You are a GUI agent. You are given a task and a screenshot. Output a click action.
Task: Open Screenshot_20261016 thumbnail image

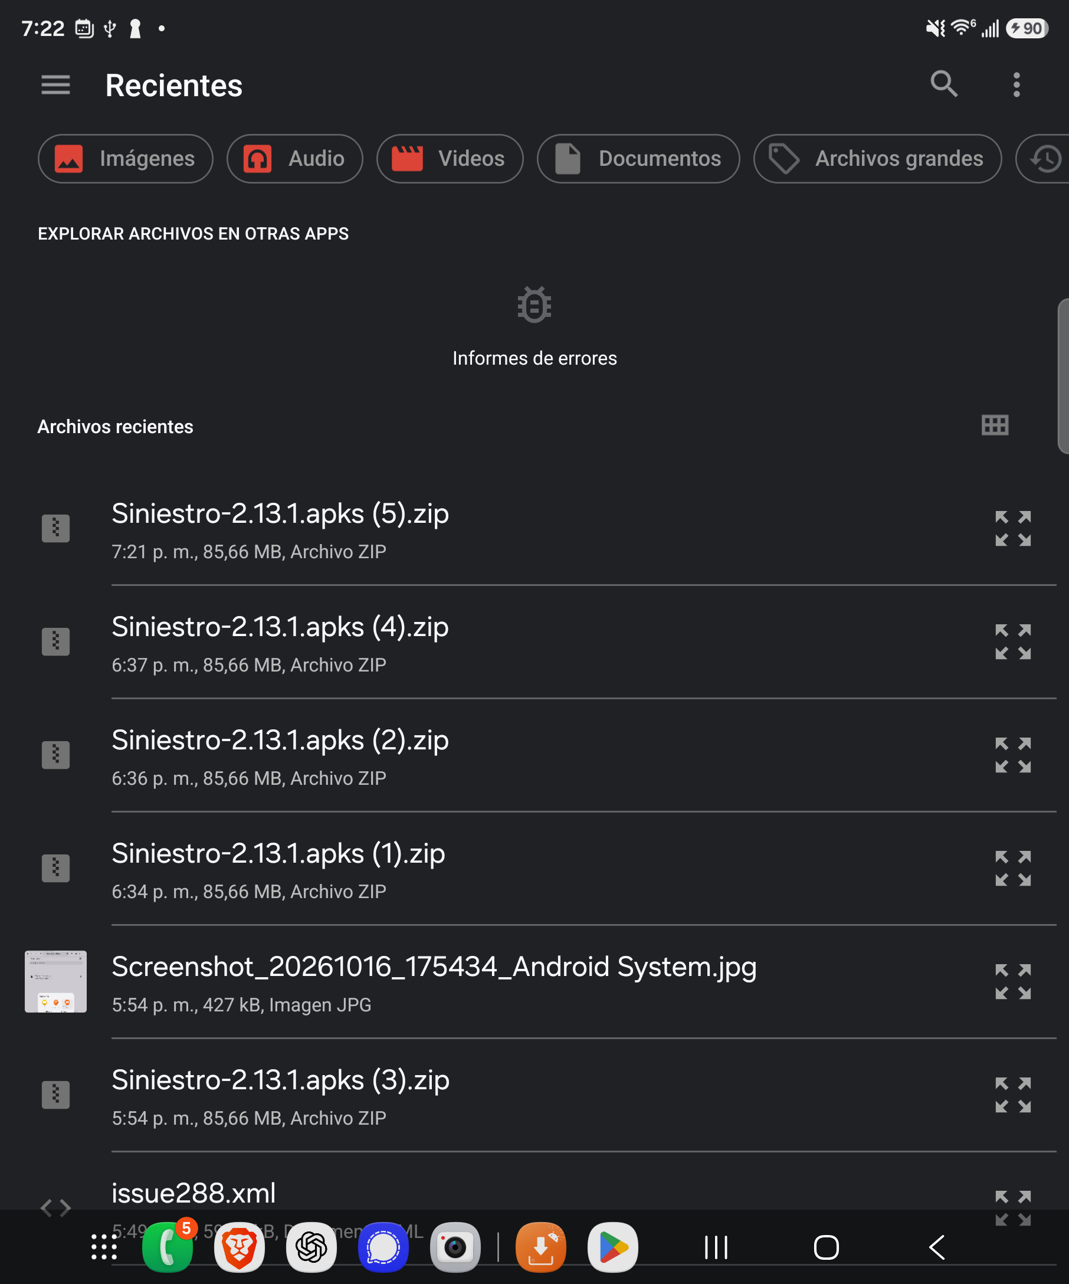[55, 981]
